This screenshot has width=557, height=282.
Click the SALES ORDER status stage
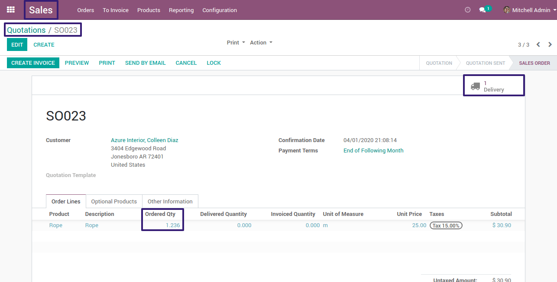[534, 63]
